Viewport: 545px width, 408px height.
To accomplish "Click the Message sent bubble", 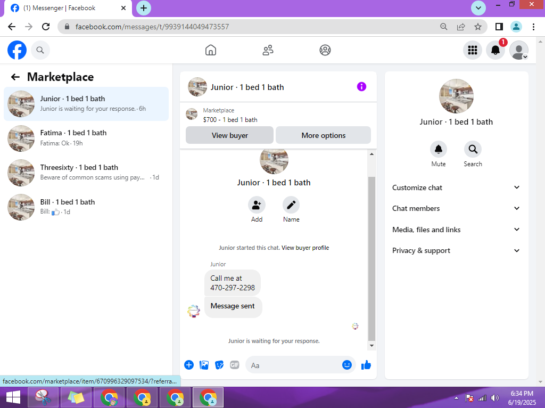I will 233,306.
